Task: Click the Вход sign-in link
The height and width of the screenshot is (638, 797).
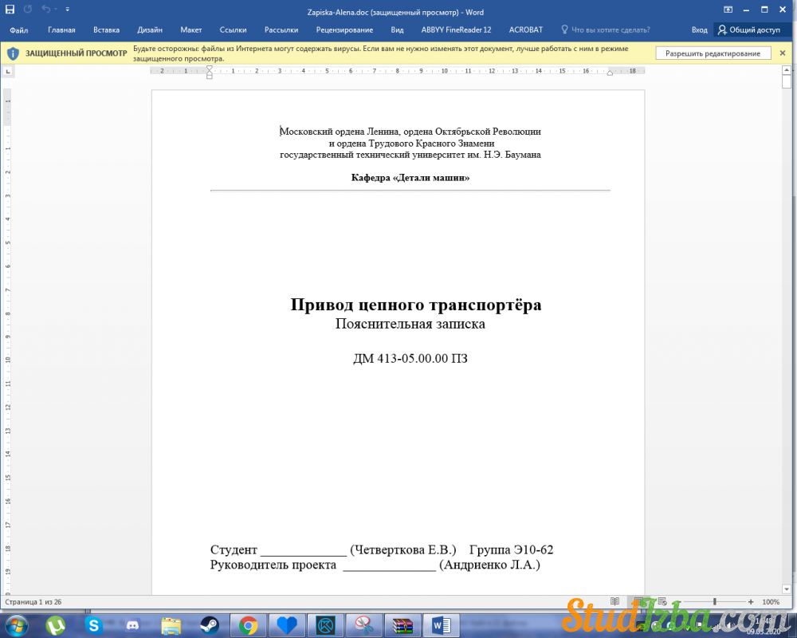Action: (x=699, y=30)
